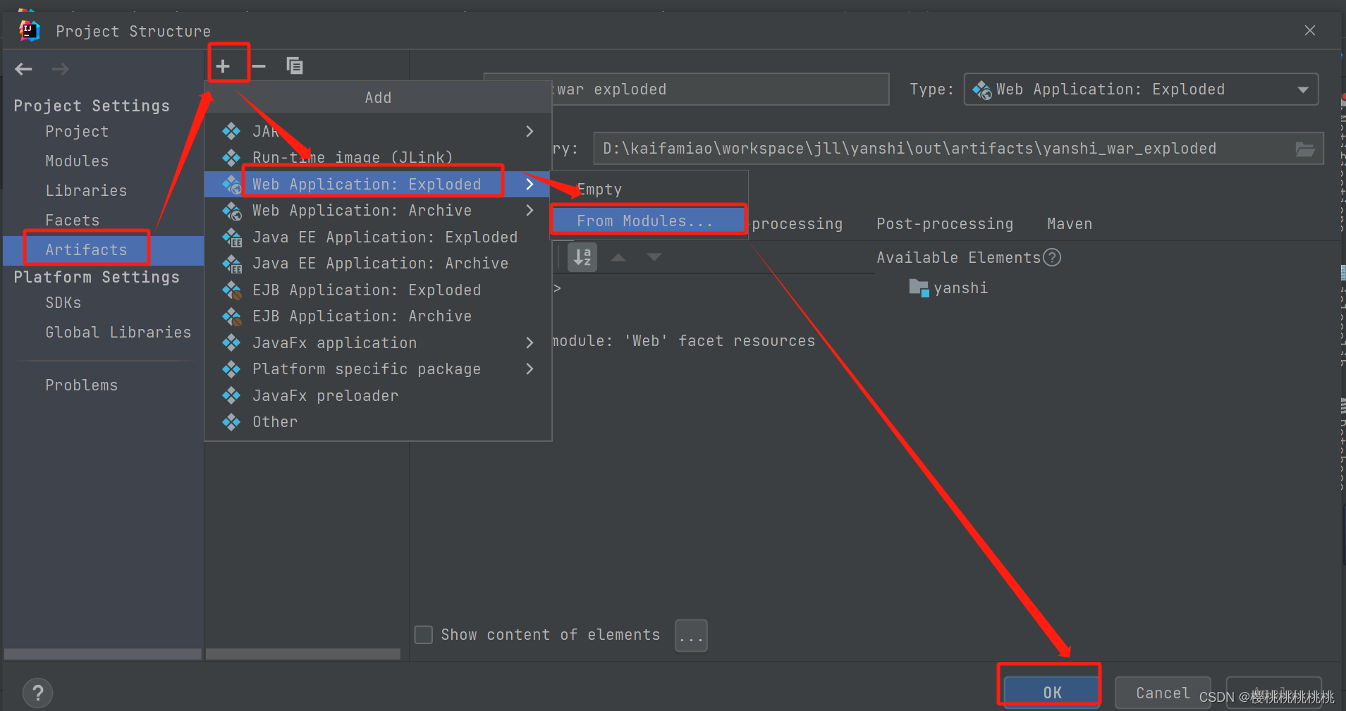Expand the Platform specific package submenu arrow

coord(530,369)
